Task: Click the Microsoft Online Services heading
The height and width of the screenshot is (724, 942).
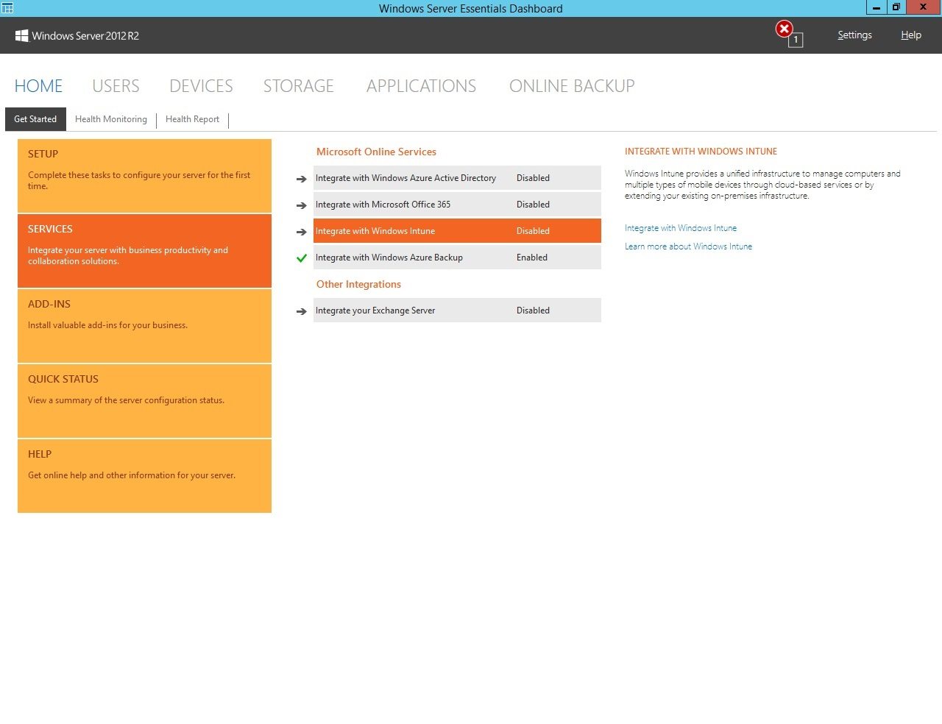Action: (376, 152)
